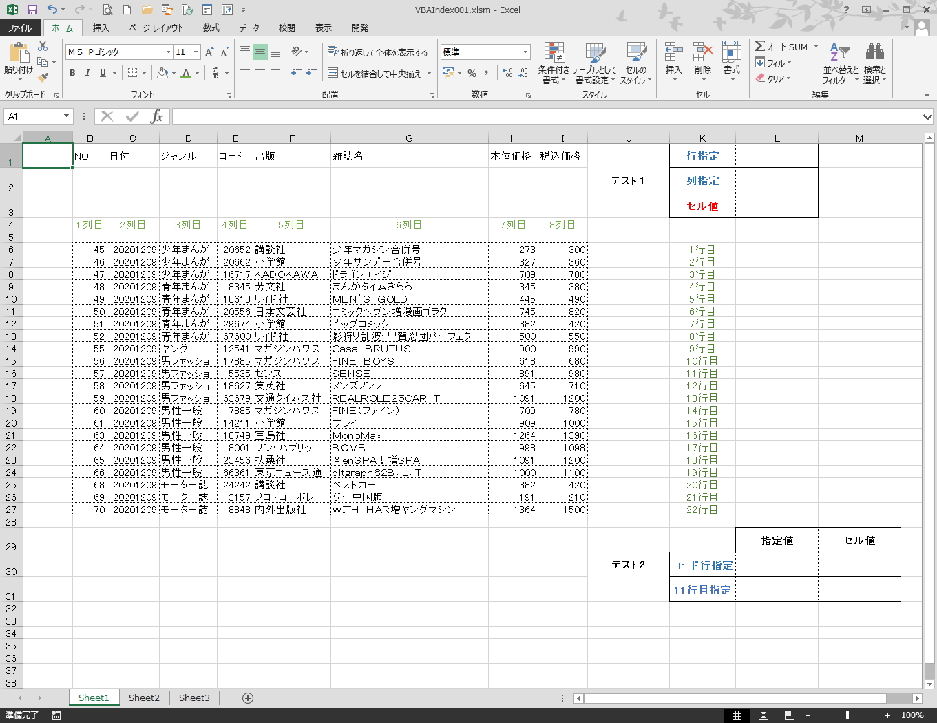Click the クリア clear button

click(771, 78)
